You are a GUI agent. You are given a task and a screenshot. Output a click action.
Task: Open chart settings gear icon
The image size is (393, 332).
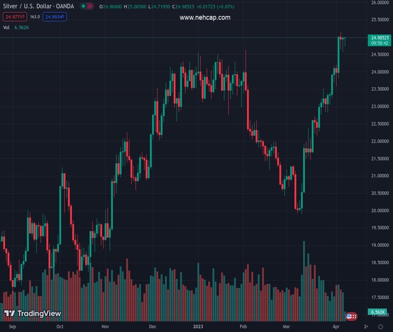click(x=380, y=326)
